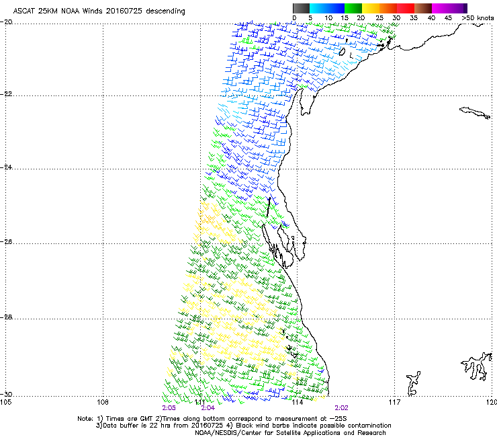Click the '>50 knots' legend label

point(478,18)
